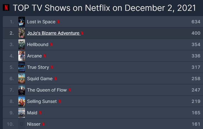The height and width of the screenshot is (129, 203).
Task: Click the Netflix icon next to Hellbound
Action: click(51, 45)
